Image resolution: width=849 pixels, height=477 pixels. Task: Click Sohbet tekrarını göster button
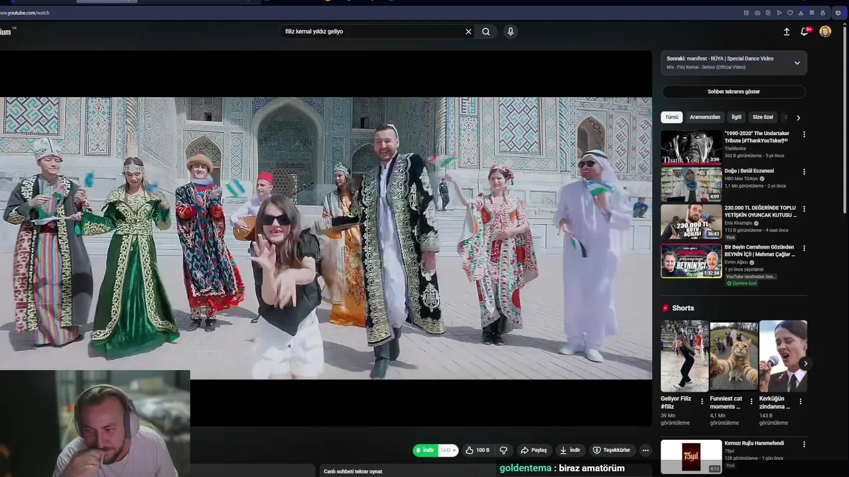(734, 91)
